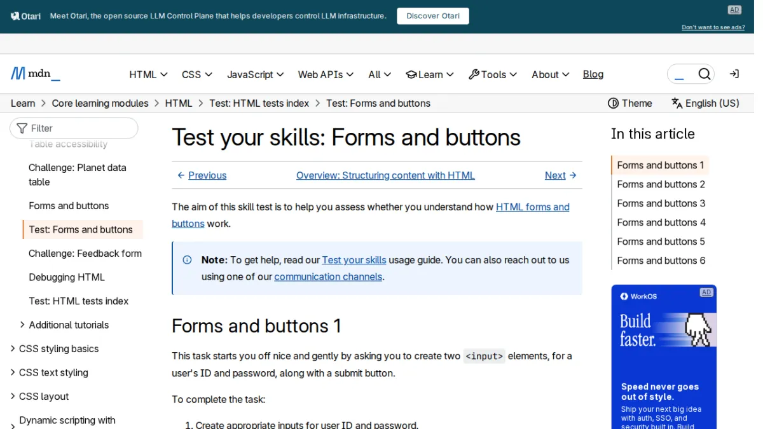Click the log in arrow icon
Screen dimensions: 763x429
tap(734, 74)
